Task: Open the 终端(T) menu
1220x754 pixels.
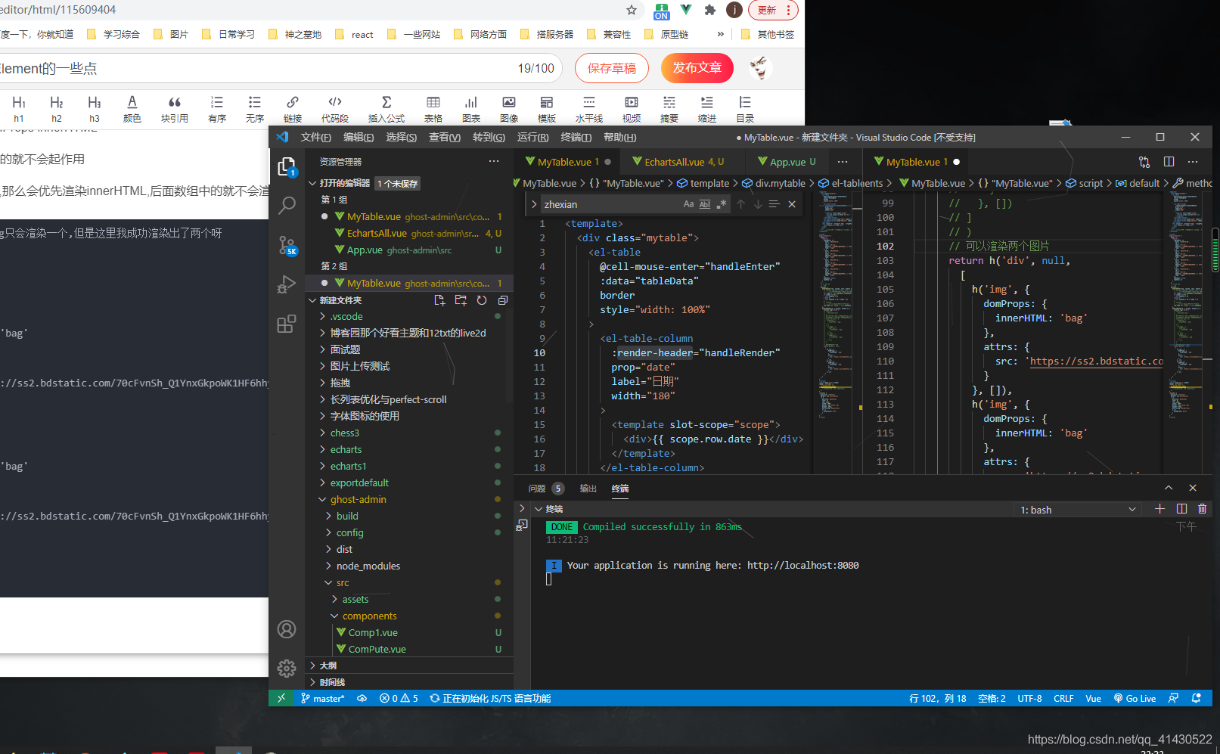Action: [576, 137]
